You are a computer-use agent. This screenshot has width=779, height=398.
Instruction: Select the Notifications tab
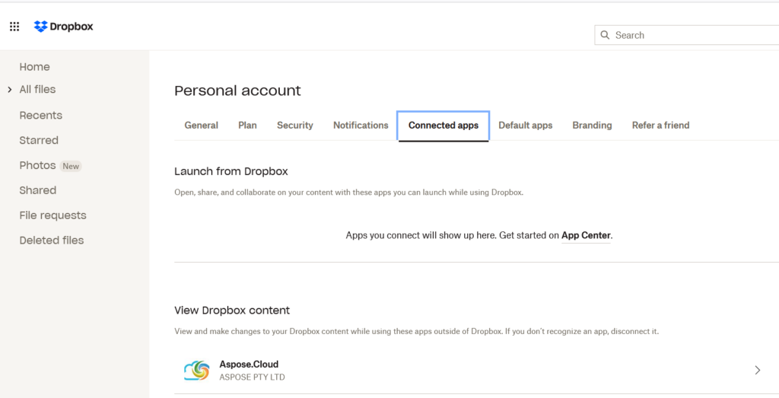click(x=361, y=126)
